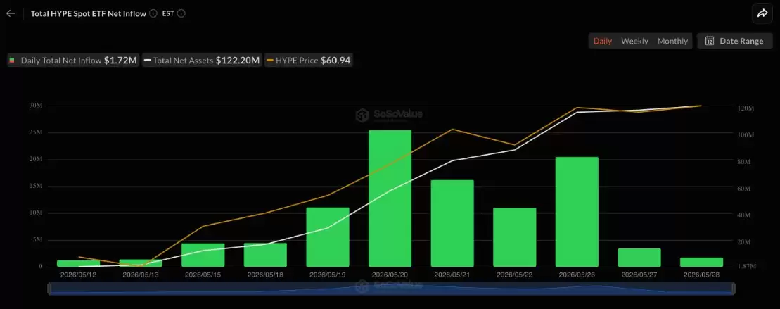
Task: Click x-axis label 2026/05/13
Action: (x=141, y=275)
